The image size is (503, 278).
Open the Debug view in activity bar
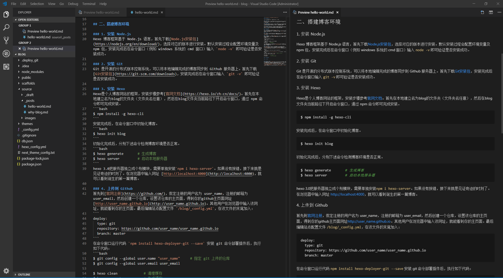click(x=6, y=54)
